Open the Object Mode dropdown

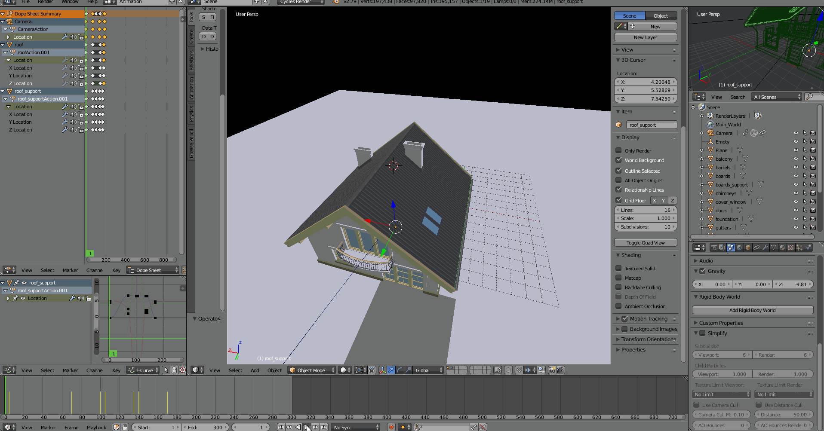tap(311, 370)
